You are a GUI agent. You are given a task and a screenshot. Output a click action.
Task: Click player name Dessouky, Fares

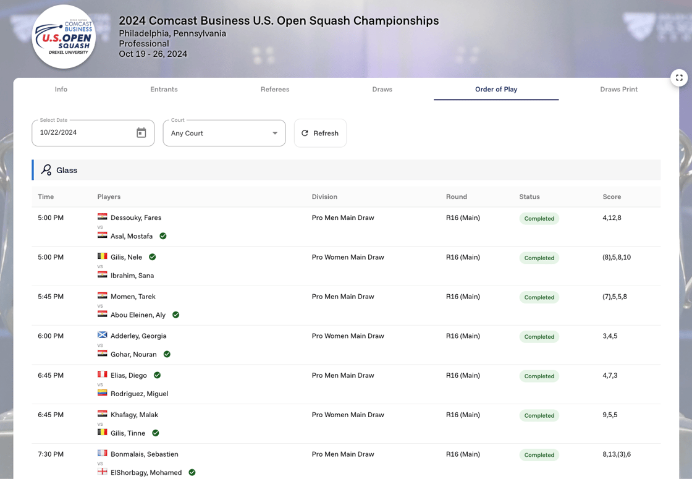pos(136,218)
